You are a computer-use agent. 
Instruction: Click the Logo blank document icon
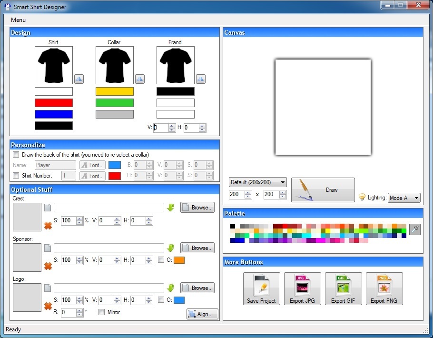pos(48,288)
